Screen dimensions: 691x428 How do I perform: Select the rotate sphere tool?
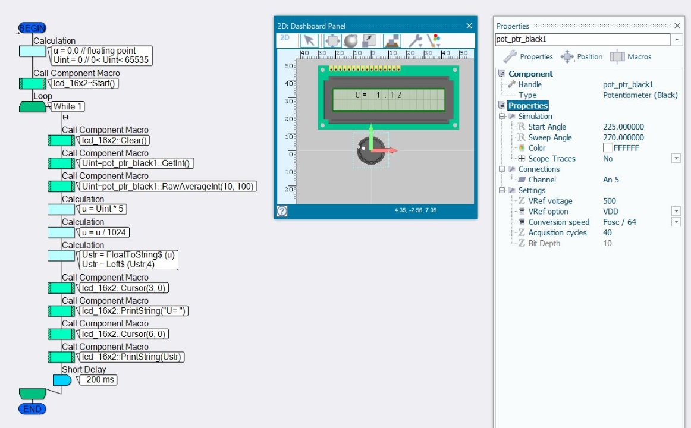(351, 40)
